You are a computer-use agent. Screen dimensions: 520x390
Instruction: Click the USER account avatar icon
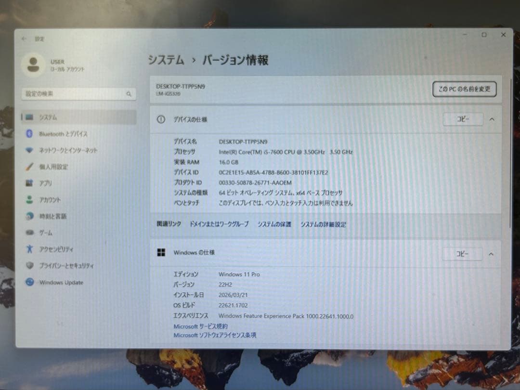point(33,65)
